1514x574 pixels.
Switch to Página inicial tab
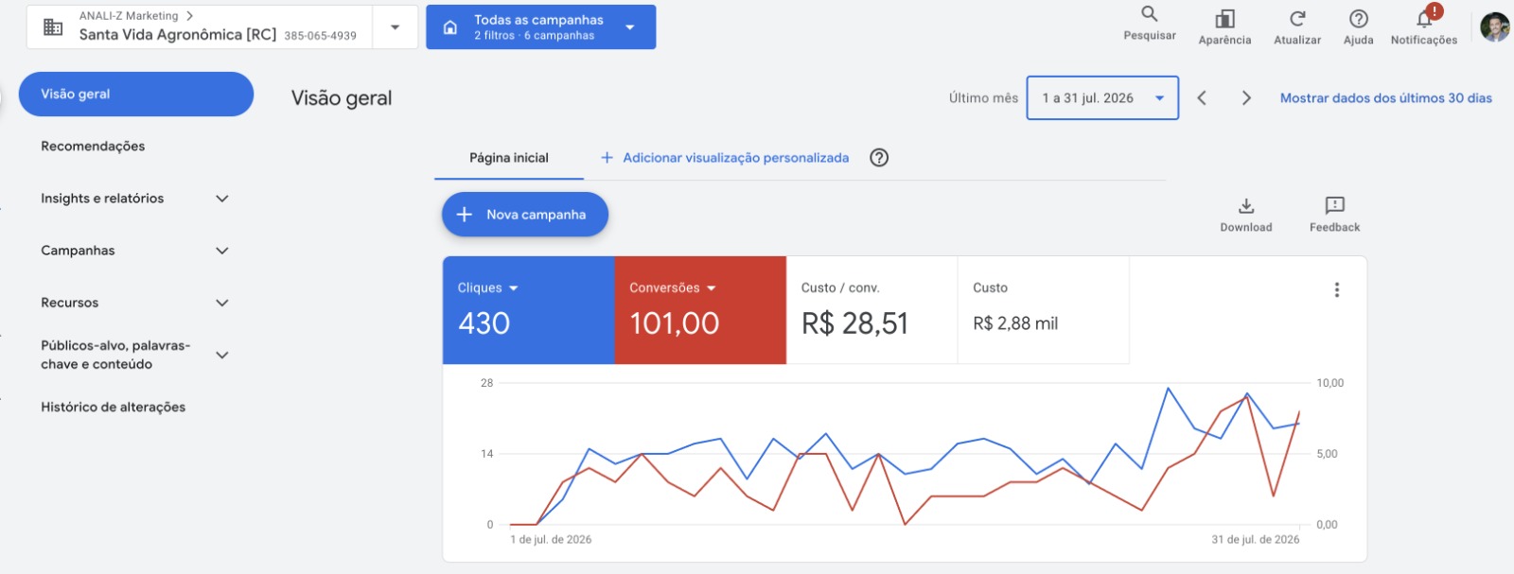[509, 158]
